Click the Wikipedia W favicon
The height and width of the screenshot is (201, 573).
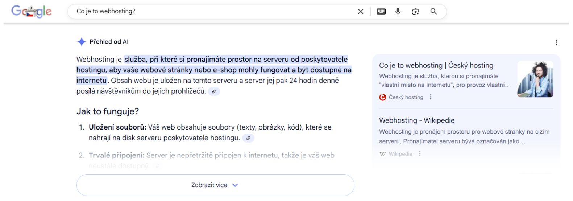point(383,154)
